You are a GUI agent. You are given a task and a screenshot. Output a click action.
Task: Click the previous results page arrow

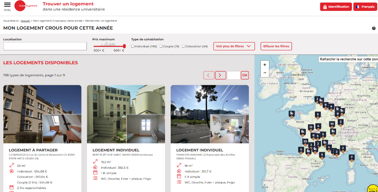point(209,76)
